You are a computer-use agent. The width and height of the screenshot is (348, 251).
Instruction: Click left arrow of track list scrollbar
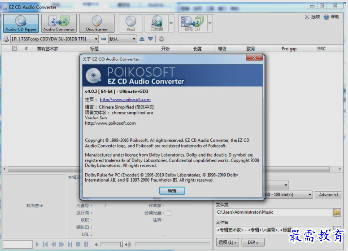click(x=4, y=169)
